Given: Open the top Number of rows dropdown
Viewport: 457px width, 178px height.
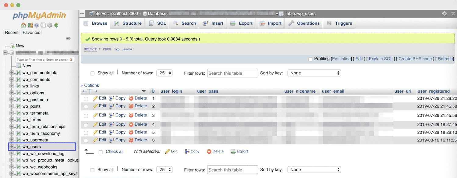Looking at the screenshot, I should pos(165,73).
